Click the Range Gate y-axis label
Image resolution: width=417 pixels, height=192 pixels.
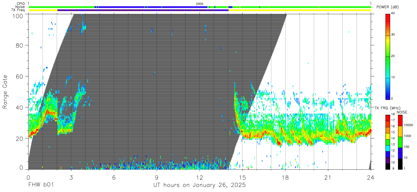tap(5, 92)
